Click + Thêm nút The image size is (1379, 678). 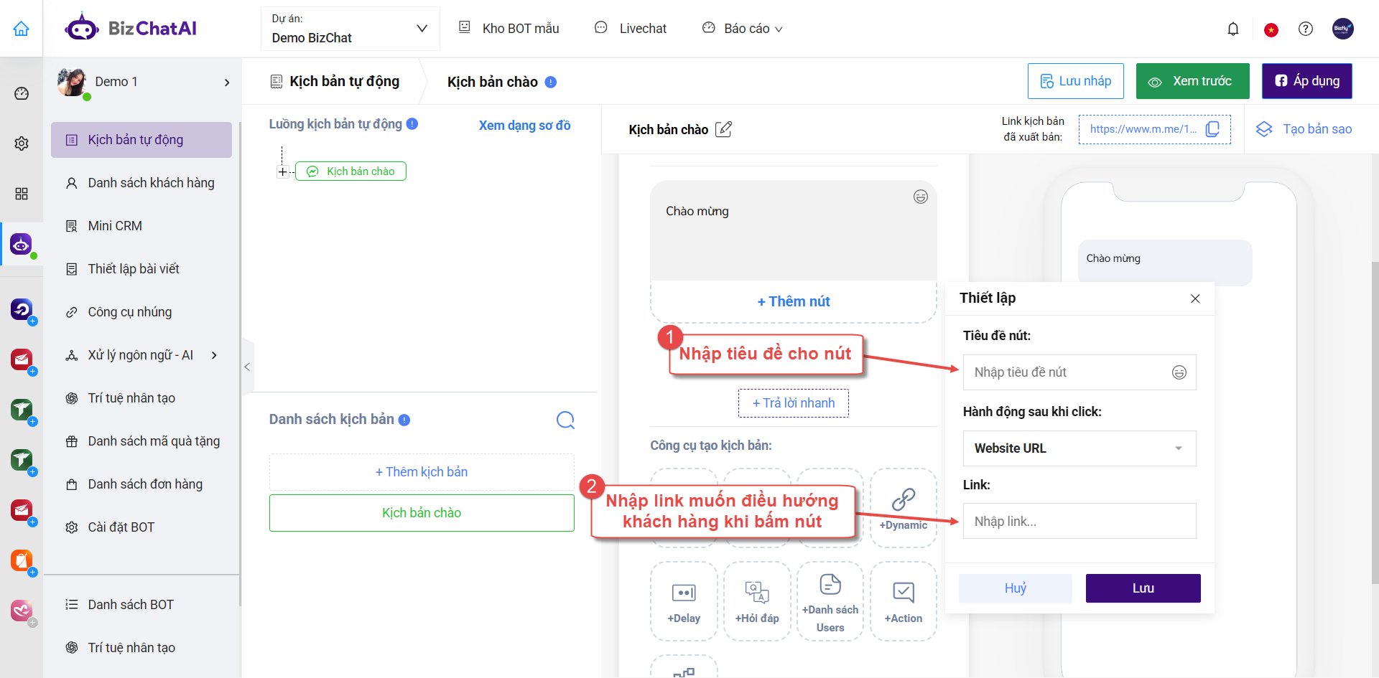pos(794,301)
